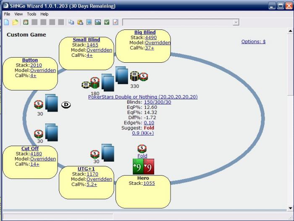Click the Edge% 0.10 link
The height and width of the screenshot is (221, 294).
coord(149,123)
